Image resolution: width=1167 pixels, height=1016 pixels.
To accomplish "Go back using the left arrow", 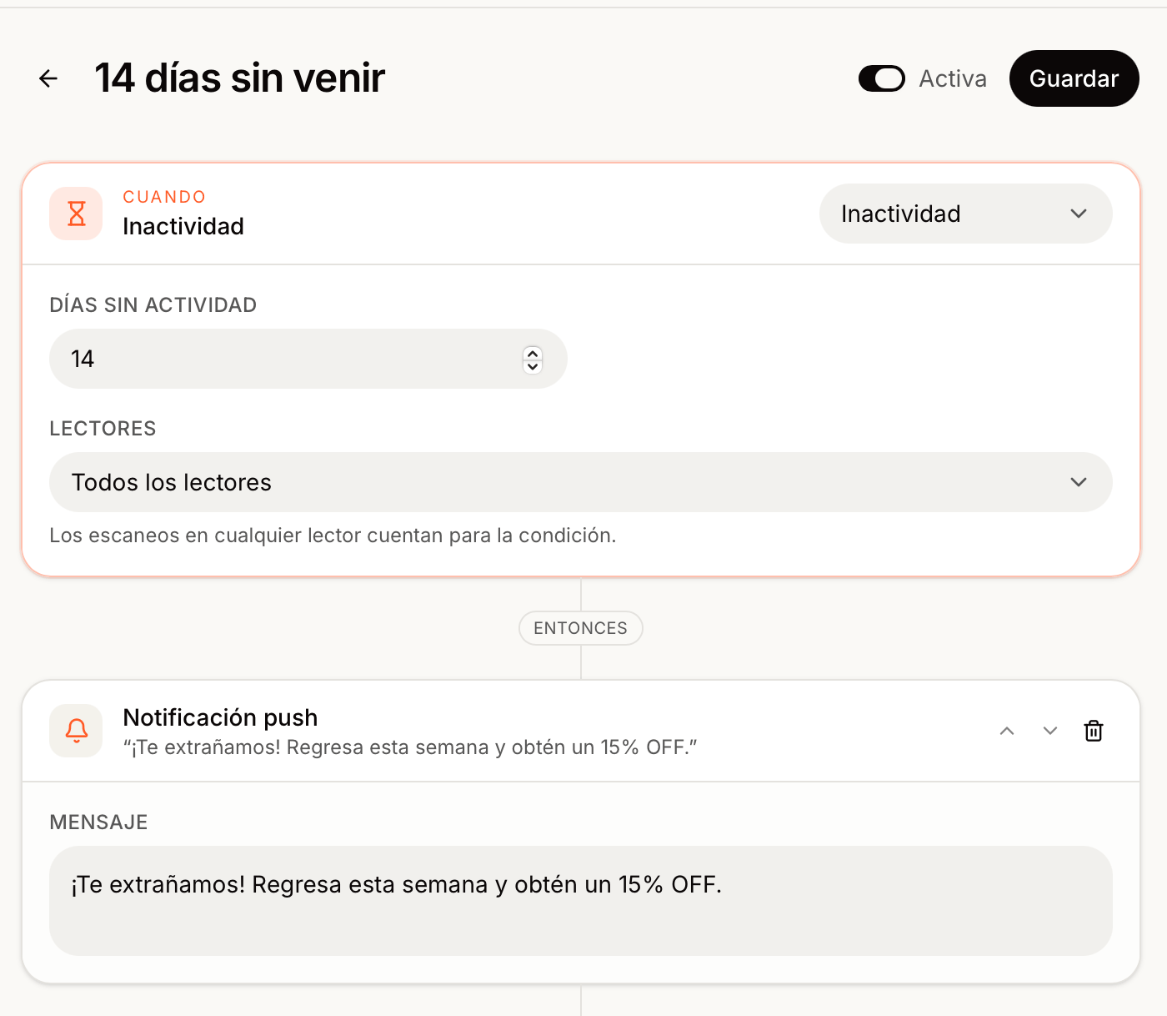I will coord(48,78).
